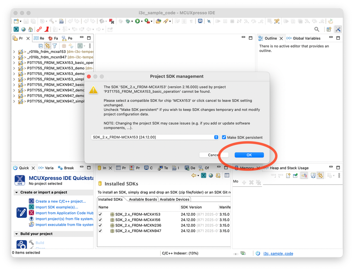The width and height of the screenshot is (354, 271).
Task: Uncheck Make SDK persistent checkbox
Action: (224, 137)
